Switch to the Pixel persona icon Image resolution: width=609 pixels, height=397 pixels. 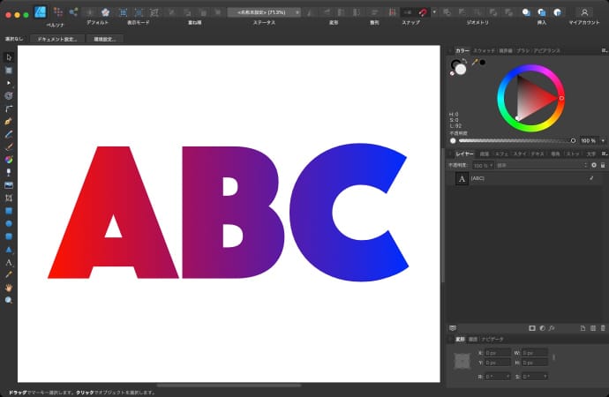click(x=57, y=11)
